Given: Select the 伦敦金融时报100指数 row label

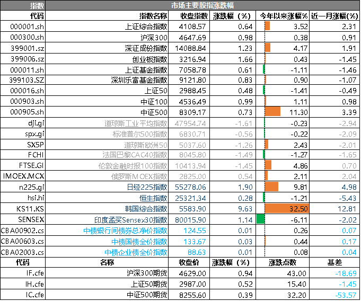Looking at the screenshot, I should [133, 166].
